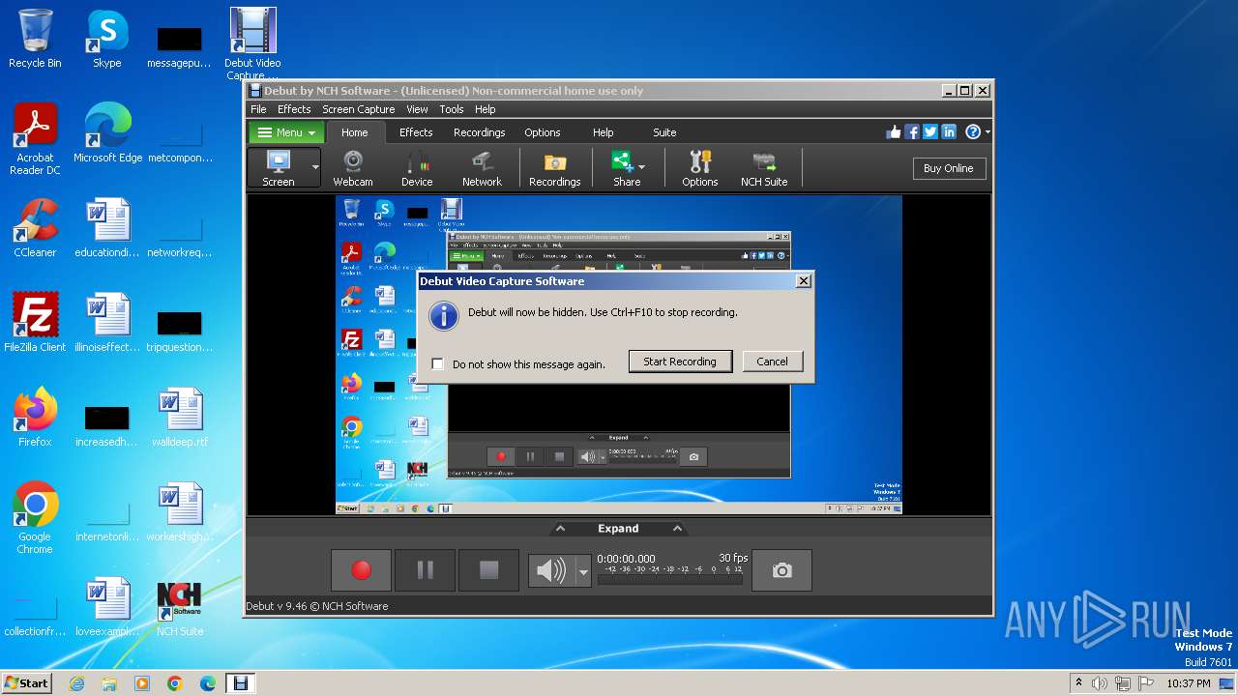Click the Stop recording button
The width and height of the screenshot is (1238, 696).
488,570
